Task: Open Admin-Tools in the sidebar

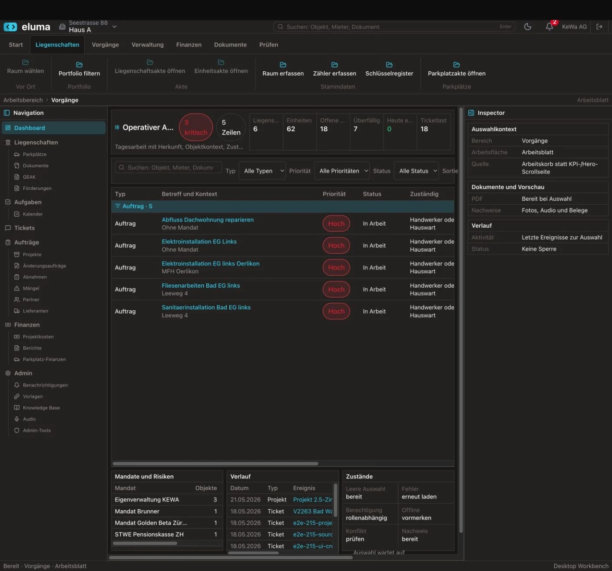Action: click(x=36, y=430)
